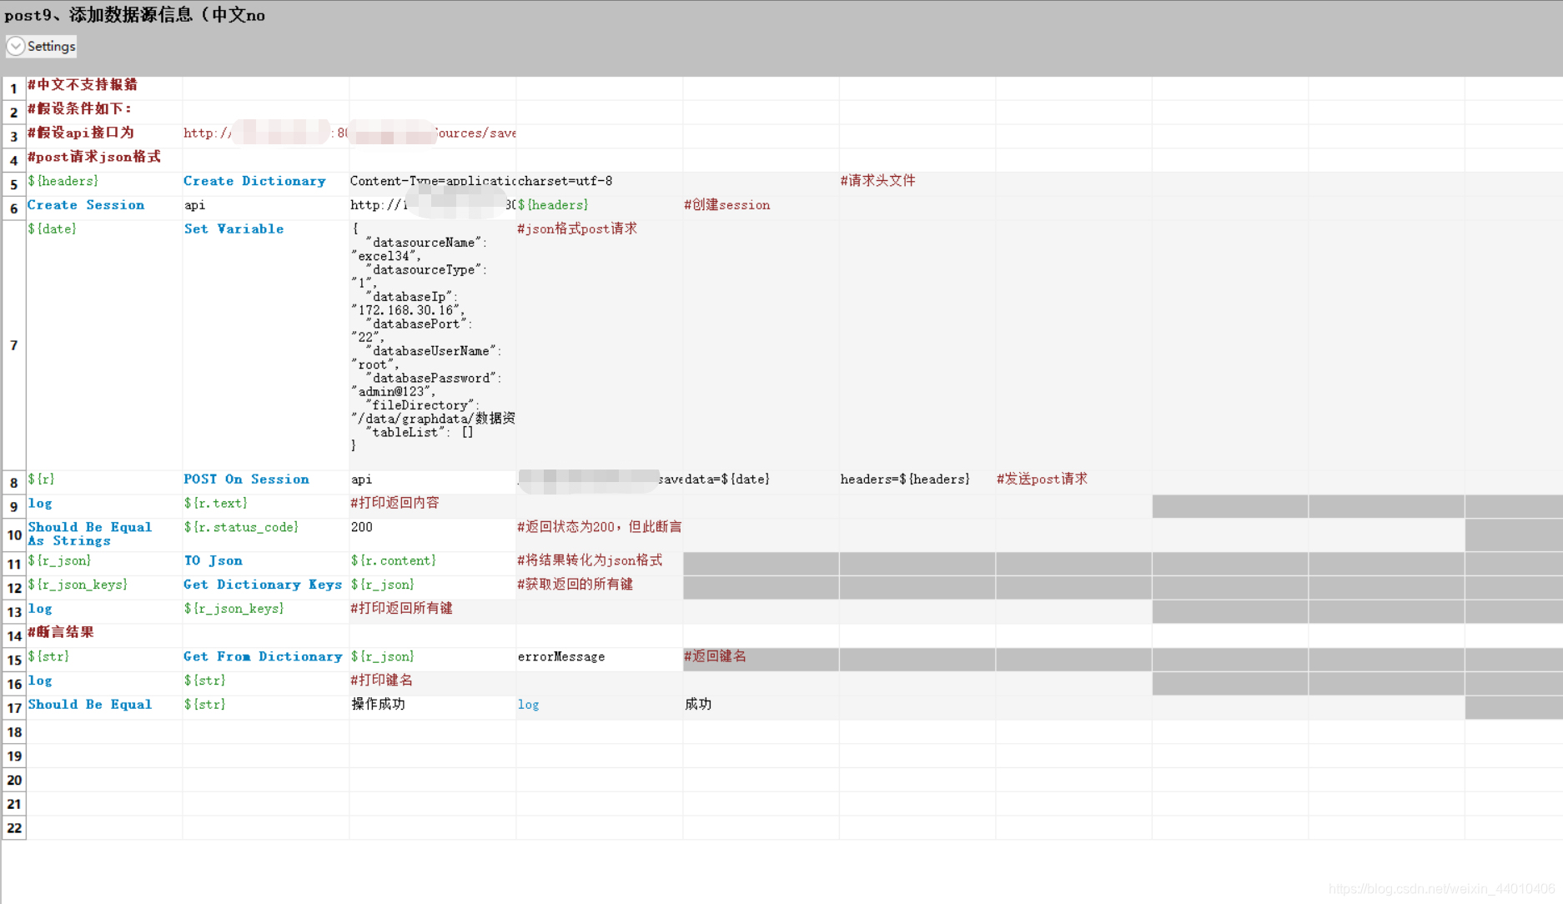Select row header 14 with the assertion comment
1563x904 pixels.
(13, 635)
